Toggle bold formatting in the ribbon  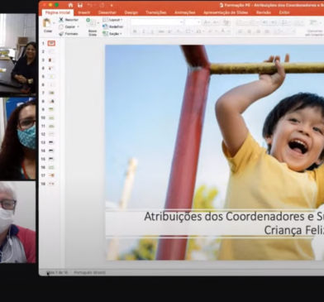[x=135, y=31]
